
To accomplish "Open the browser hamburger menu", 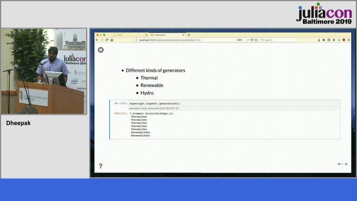I will [349, 40].
